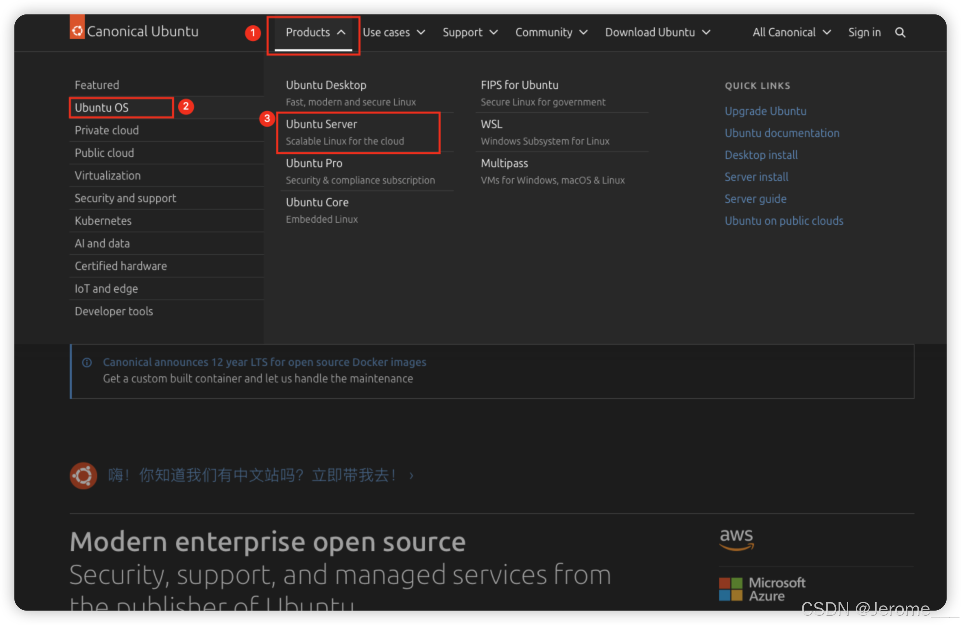Screen dimensions: 961x625
Task: Select Ubuntu OS in the sidebar
Action: 102,107
